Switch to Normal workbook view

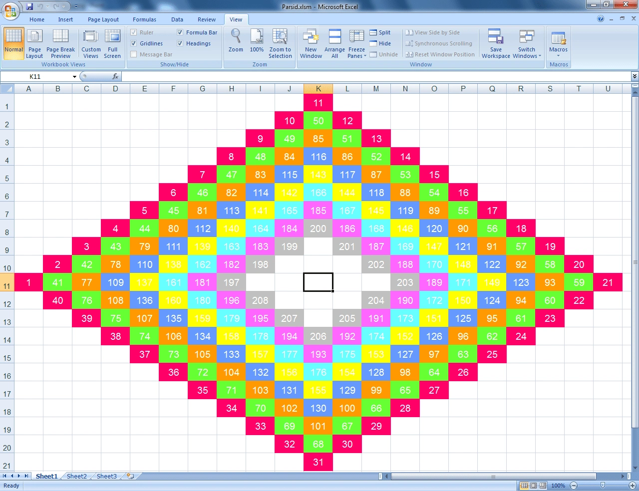coord(13,43)
